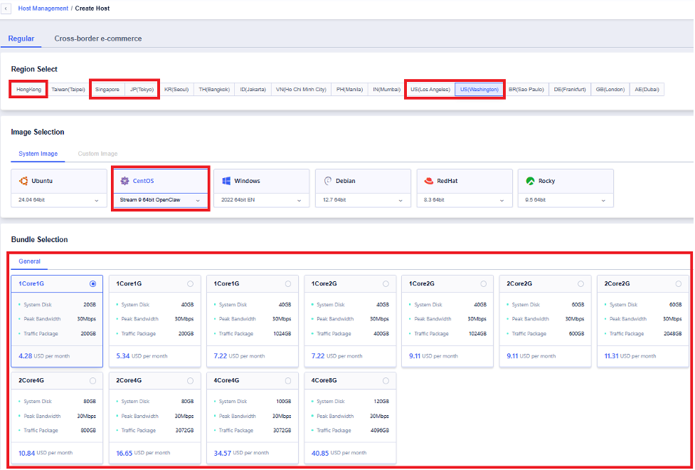
Task: Select the HongKong region button
Action: (x=29, y=90)
